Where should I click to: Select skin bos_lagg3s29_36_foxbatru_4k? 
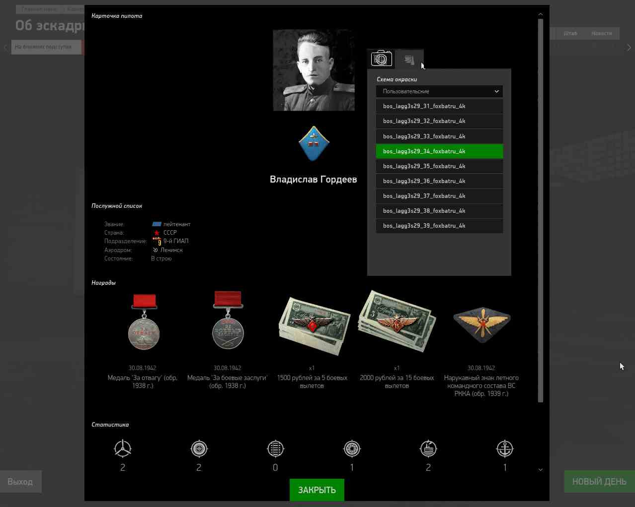[439, 181]
